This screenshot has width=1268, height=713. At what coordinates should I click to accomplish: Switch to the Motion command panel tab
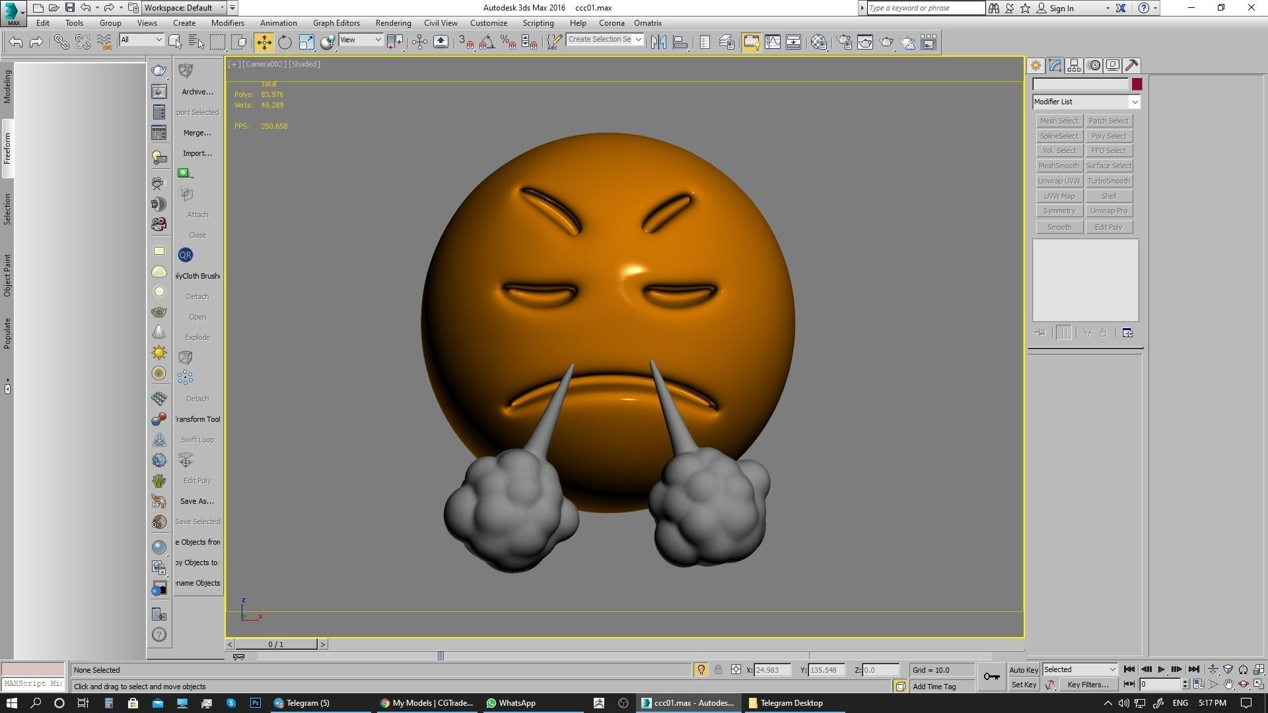1094,65
